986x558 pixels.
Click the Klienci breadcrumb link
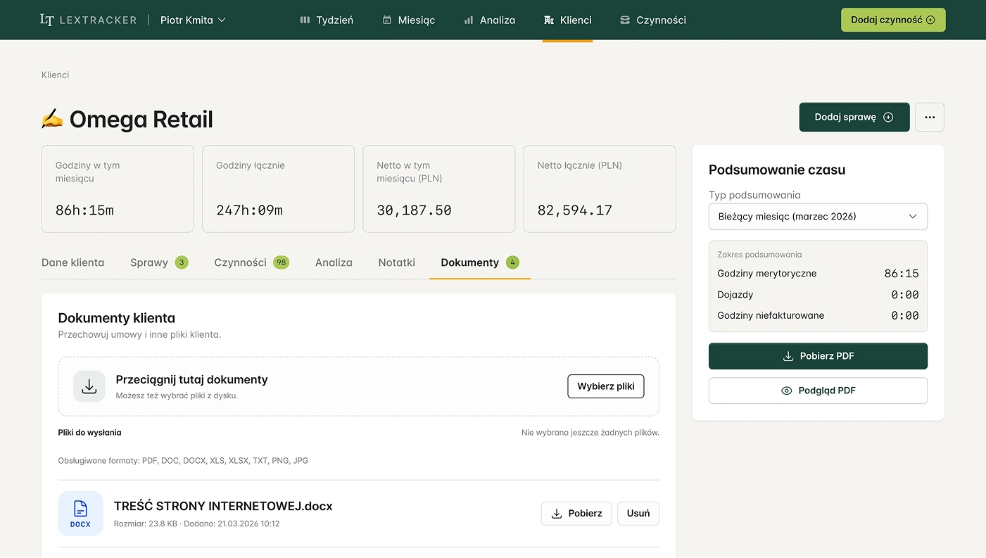[x=55, y=75]
